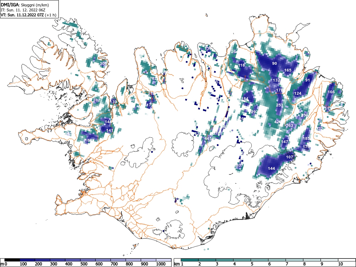
Task: Click the 1–2 km dark teal legend swatch
Action: 190,260
